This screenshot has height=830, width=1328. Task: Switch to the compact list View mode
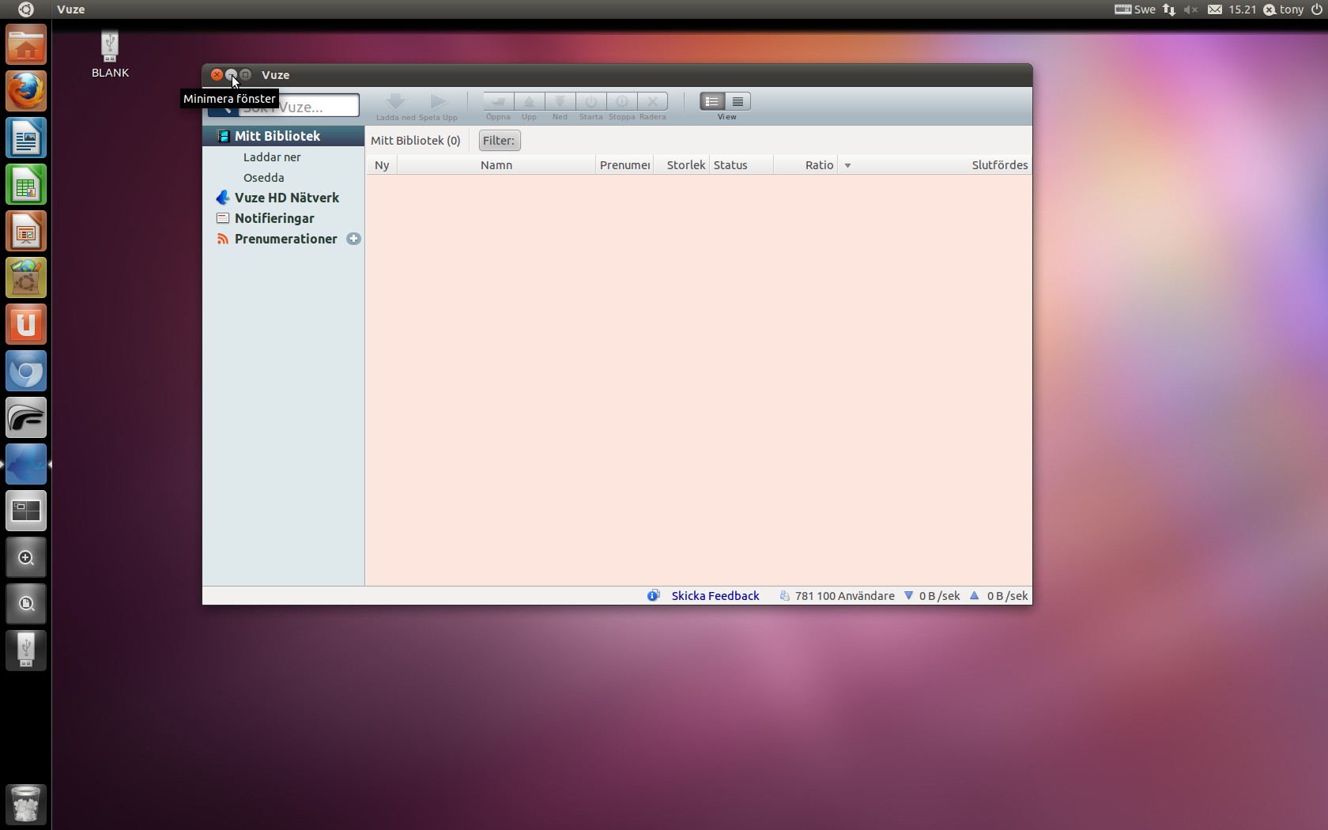coord(738,101)
